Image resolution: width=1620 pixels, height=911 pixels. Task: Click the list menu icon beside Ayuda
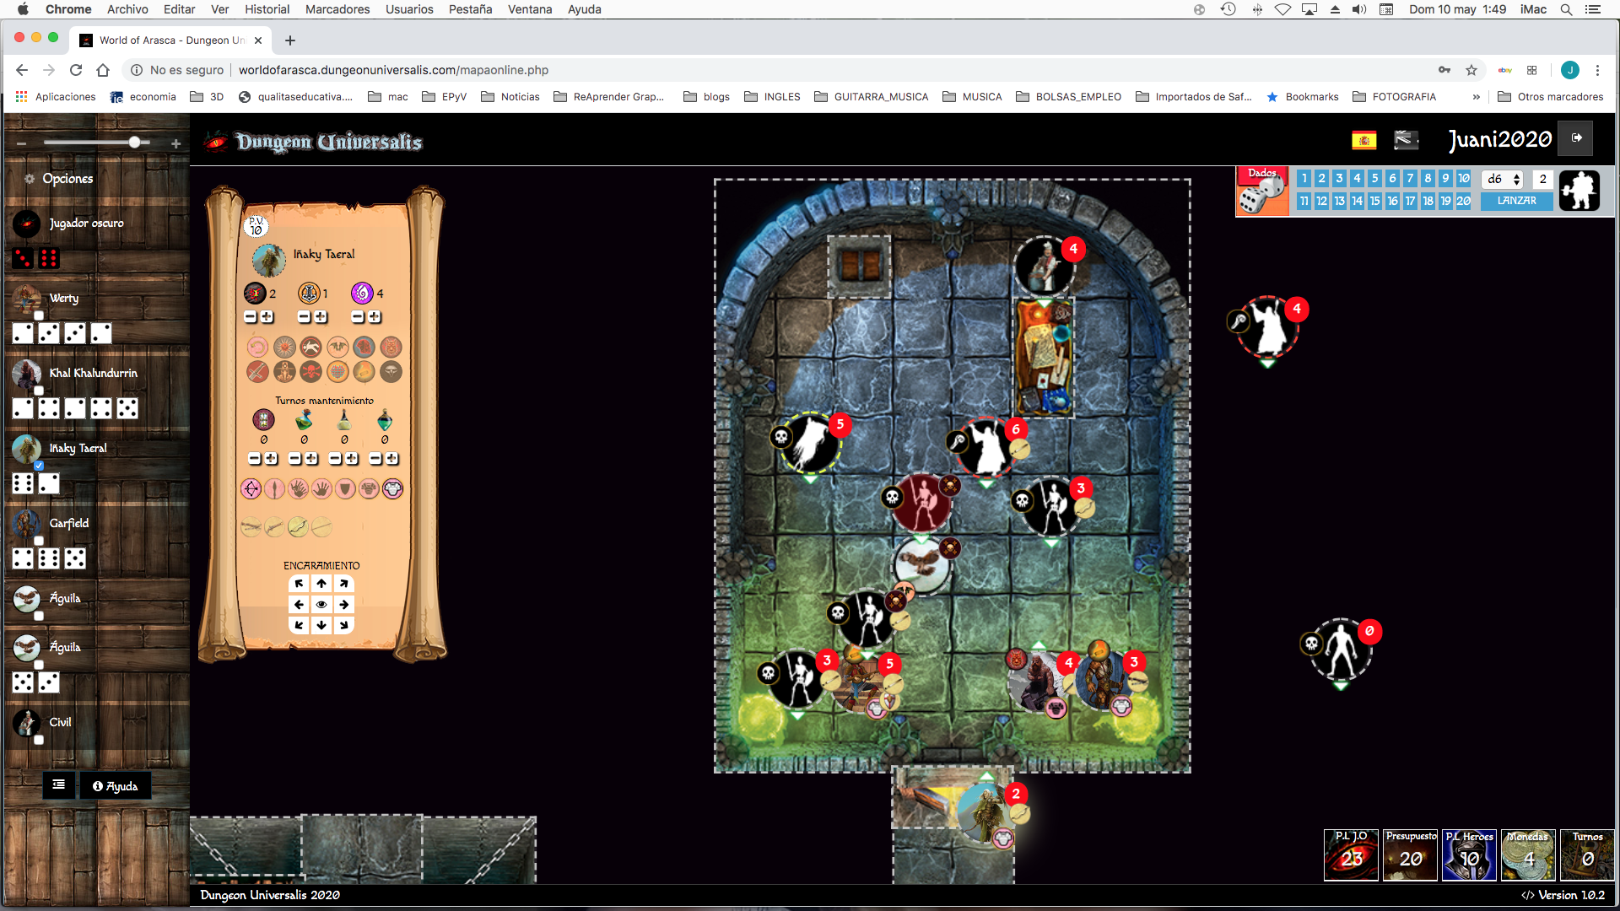tap(58, 785)
